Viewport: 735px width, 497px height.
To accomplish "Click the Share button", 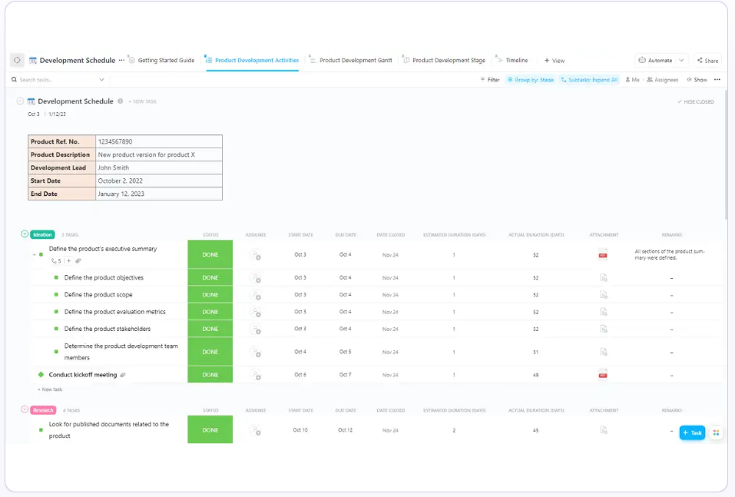I will 707,61.
